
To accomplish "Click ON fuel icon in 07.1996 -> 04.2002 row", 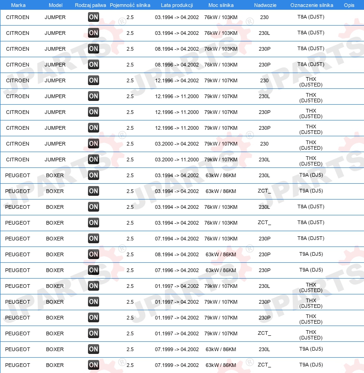I will 93,270.
